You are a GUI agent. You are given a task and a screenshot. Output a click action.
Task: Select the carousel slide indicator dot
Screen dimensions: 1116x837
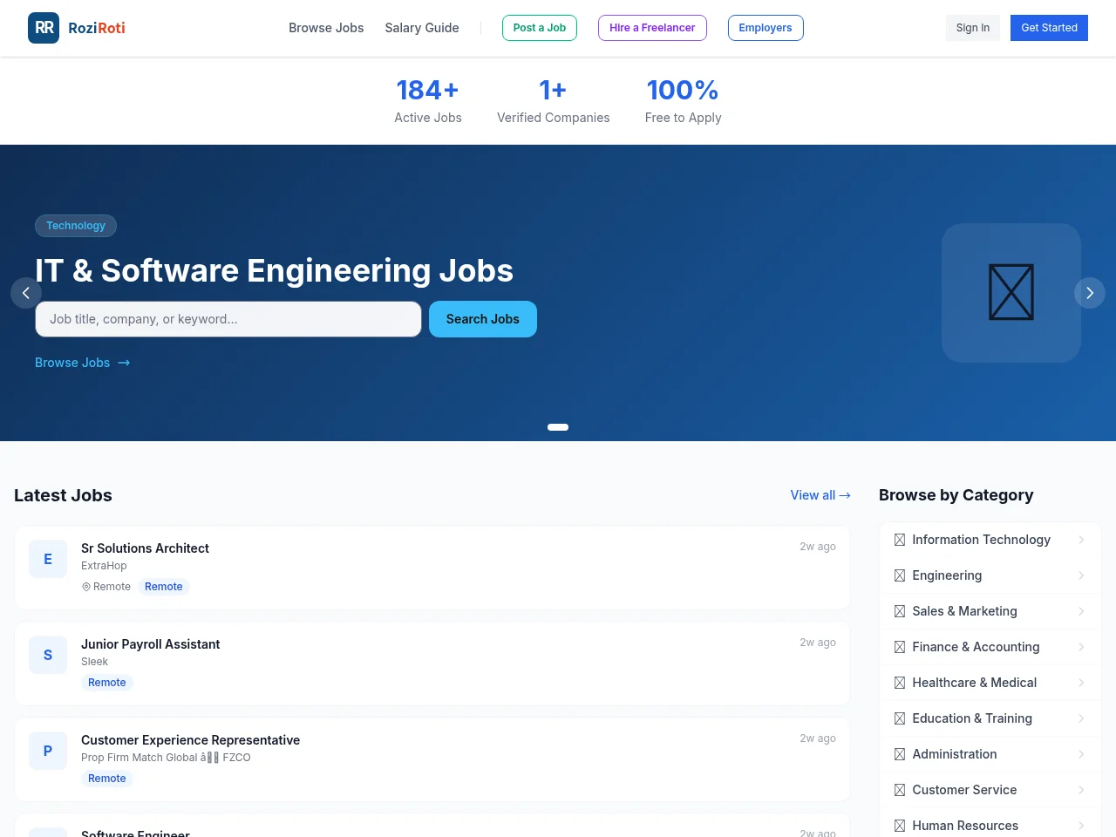click(x=558, y=427)
